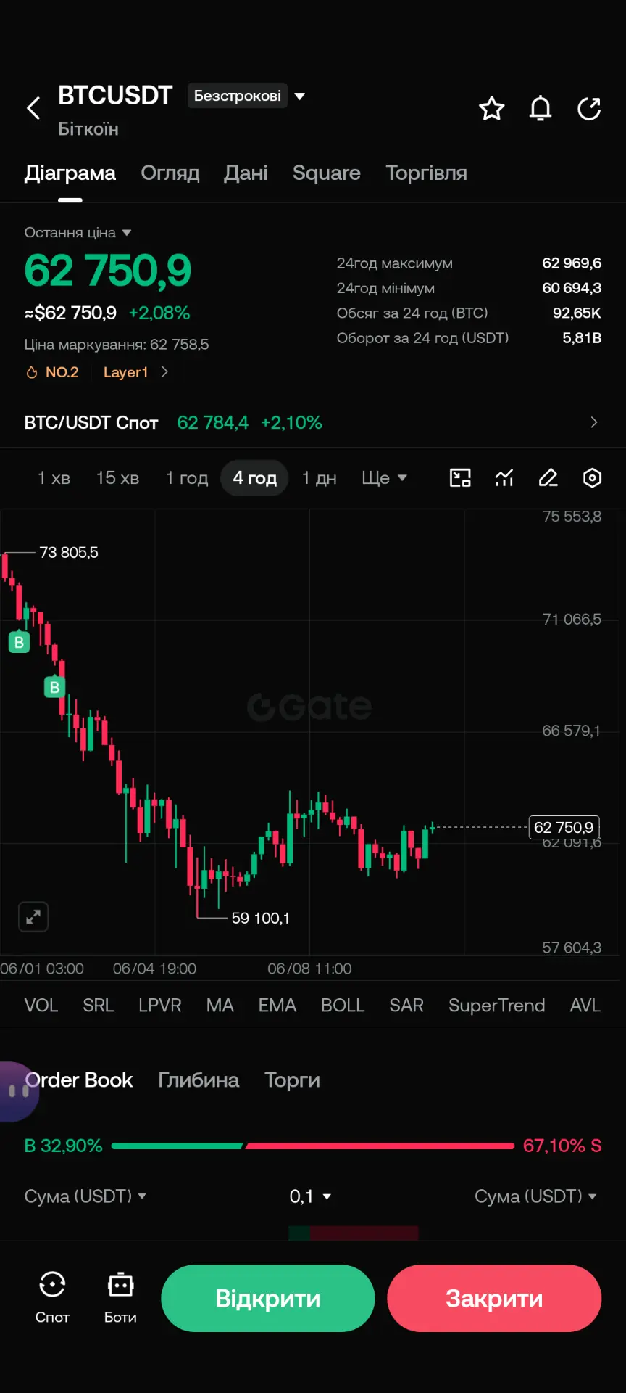
Task: Switch to the Square tab
Action: (327, 173)
